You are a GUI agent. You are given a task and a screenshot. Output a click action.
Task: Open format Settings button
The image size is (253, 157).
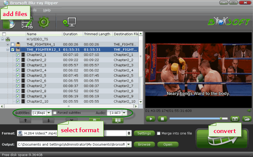click(144, 133)
